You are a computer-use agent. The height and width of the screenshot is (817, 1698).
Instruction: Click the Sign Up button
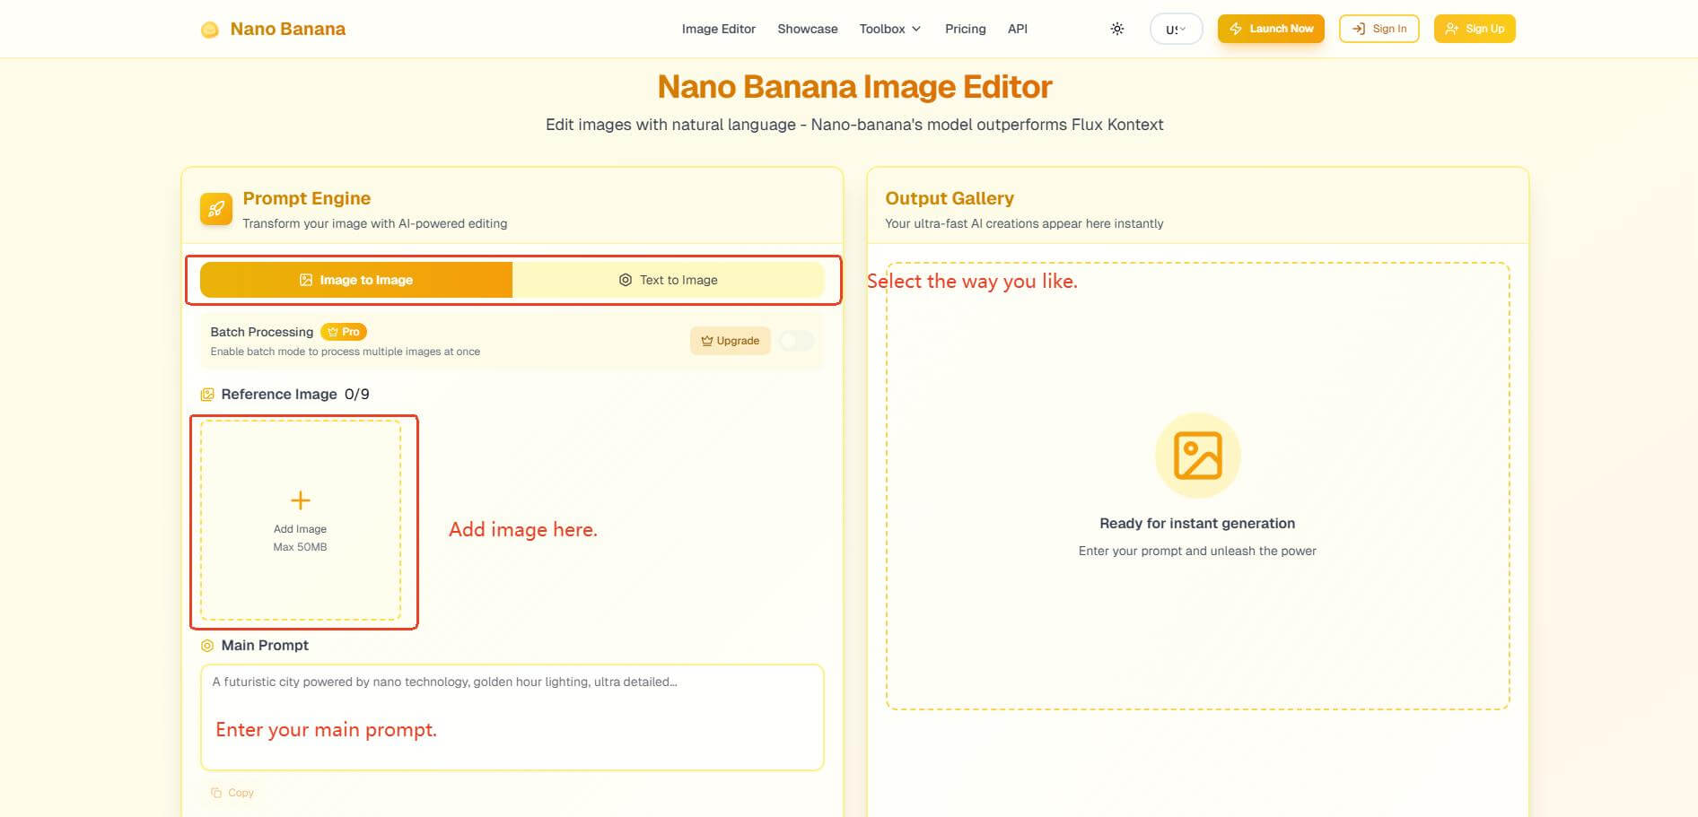coord(1475,28)
